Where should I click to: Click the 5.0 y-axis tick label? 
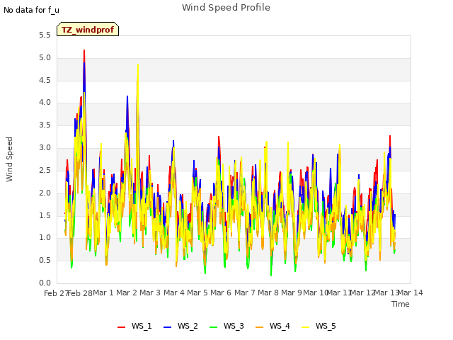pyautogui.click(x=45, y=58)
